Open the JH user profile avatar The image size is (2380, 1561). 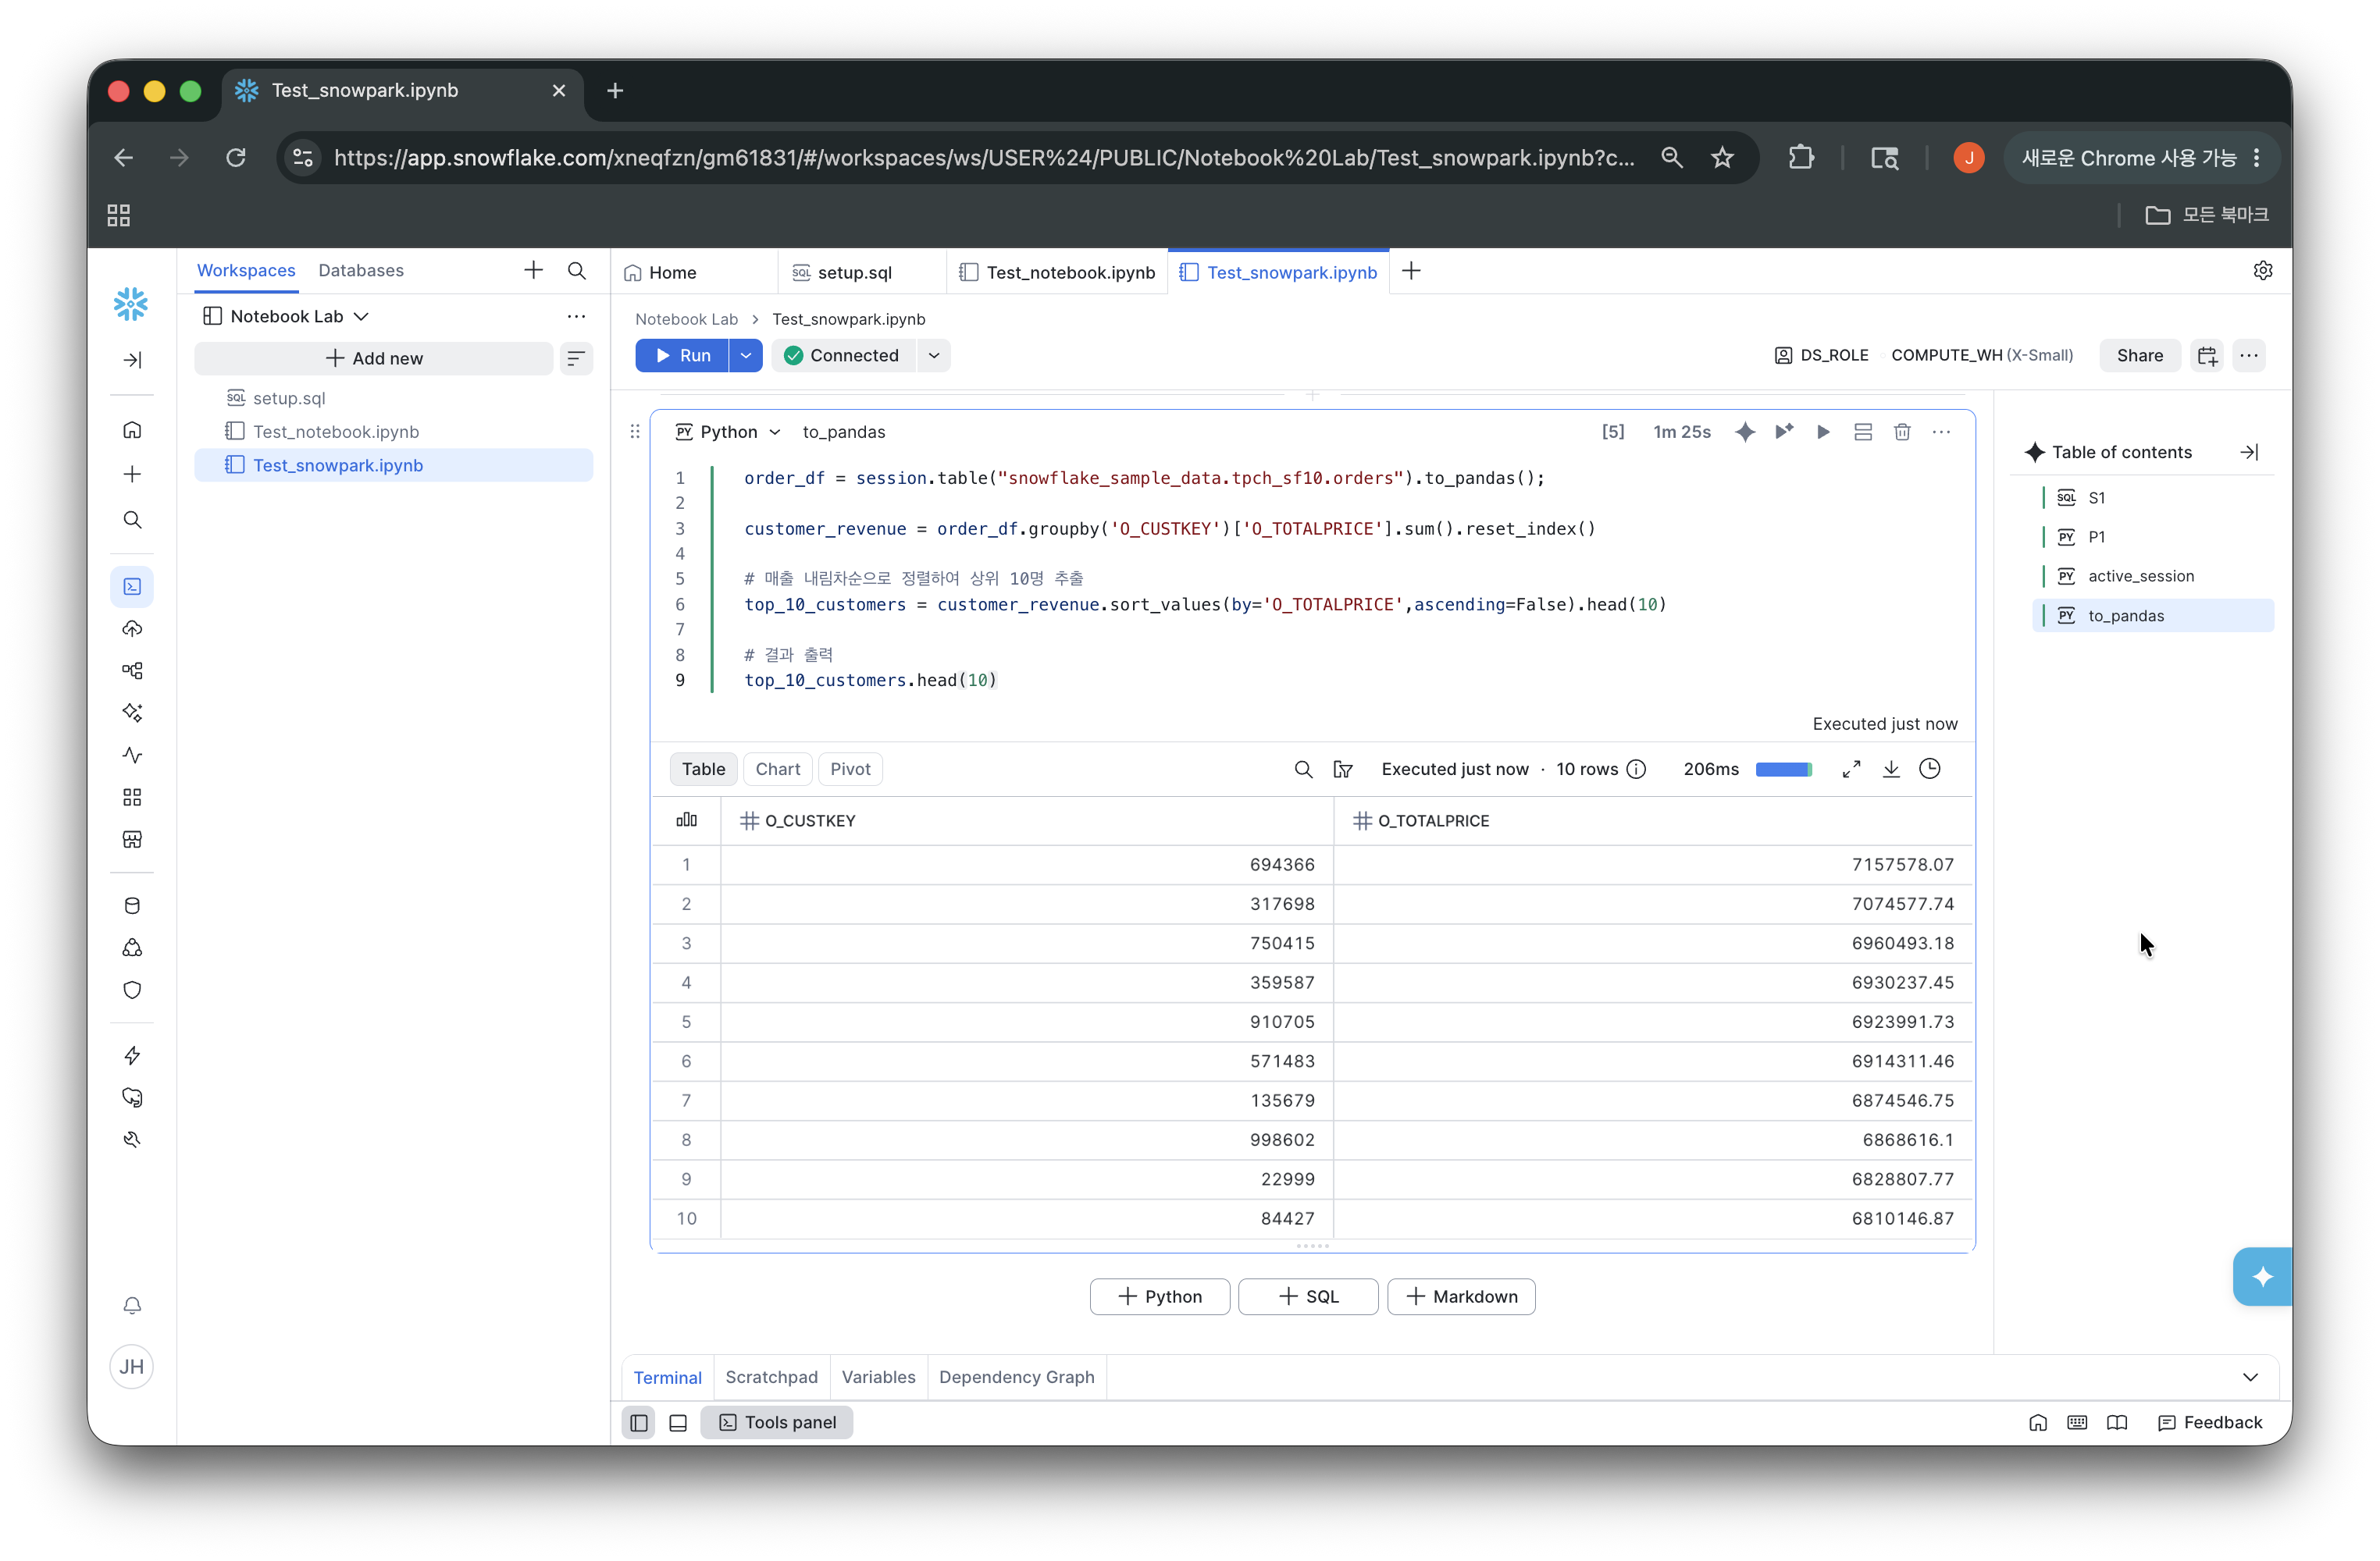pyautogui.click(x=132, y=1367)
